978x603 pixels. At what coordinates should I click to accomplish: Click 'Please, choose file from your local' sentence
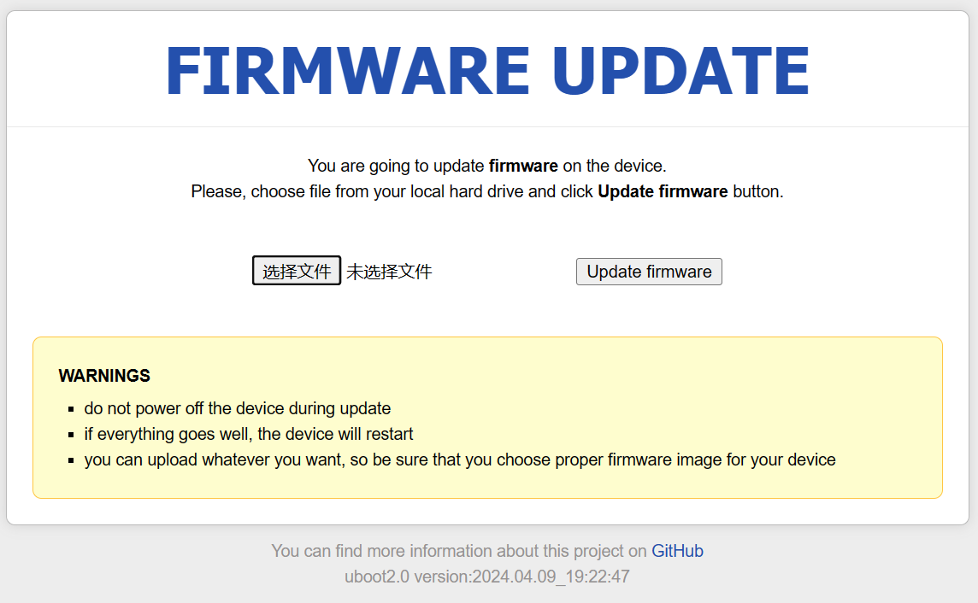click(x=487, y=191)
